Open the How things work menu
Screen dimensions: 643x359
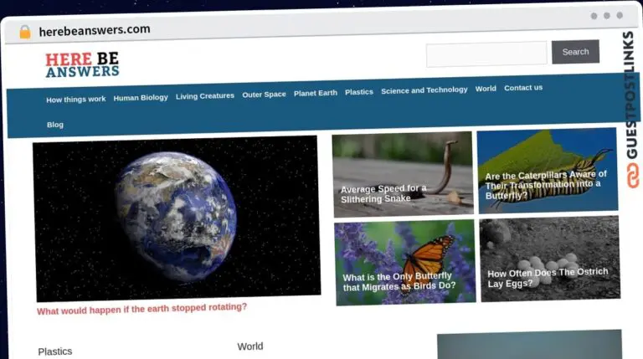click(76, 100)
